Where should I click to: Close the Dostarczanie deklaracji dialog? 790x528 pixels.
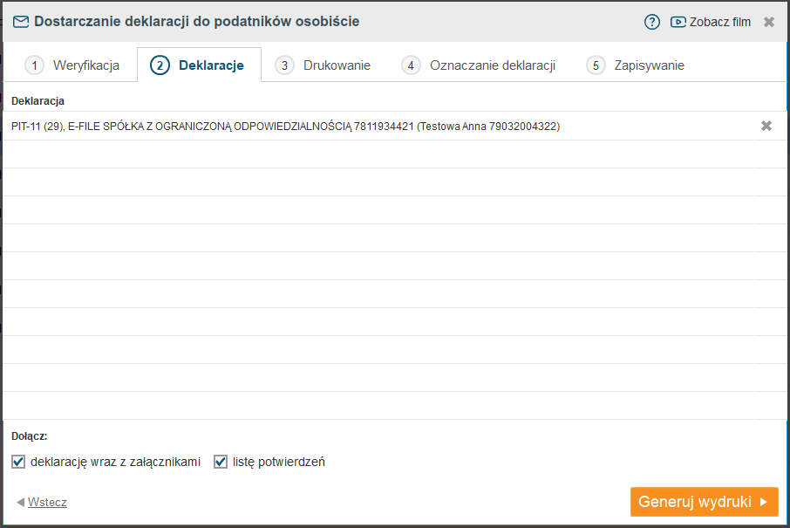point(769,22)
